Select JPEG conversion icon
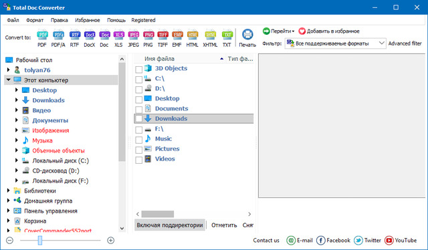 134,35
